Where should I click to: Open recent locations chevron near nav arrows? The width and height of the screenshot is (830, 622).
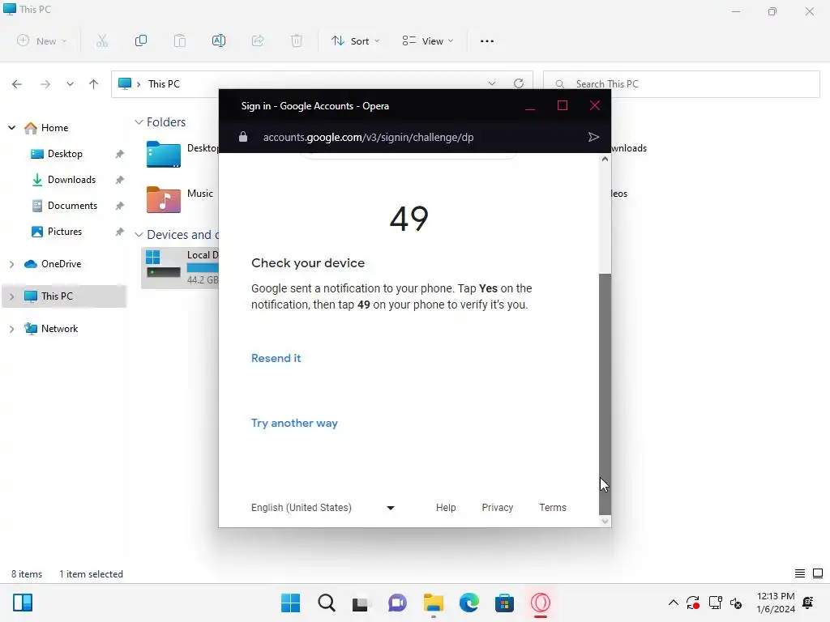[70, 84]
